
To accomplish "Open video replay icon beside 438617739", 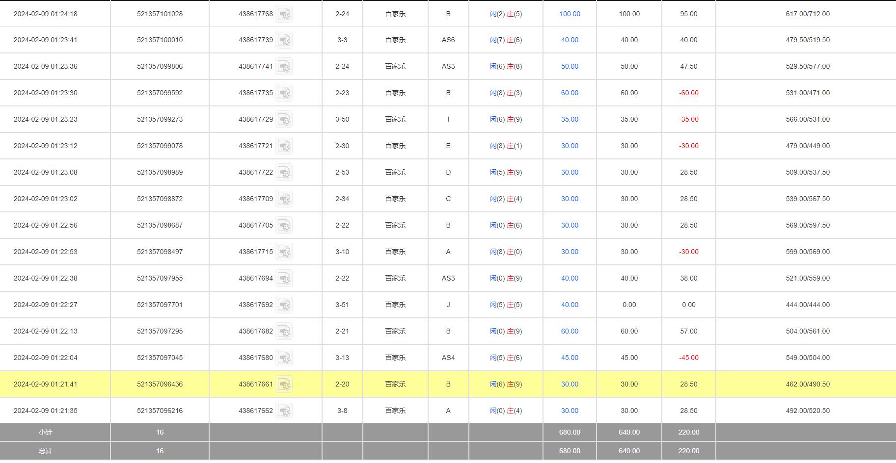I will coord(284,40).
